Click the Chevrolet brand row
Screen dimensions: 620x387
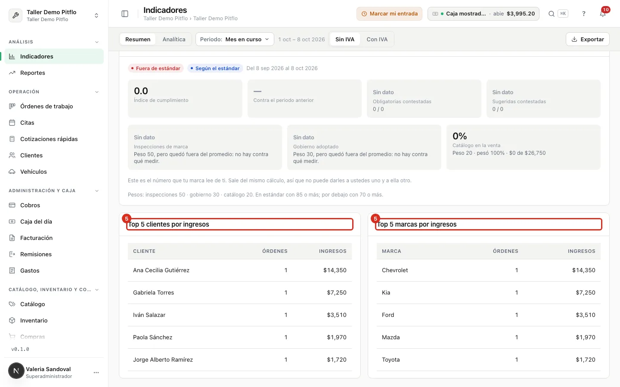click(489, 270)
